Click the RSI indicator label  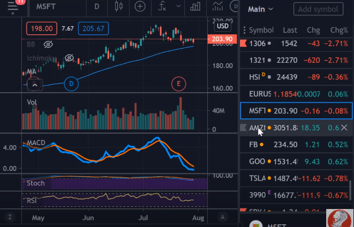pyautogui.click(x=32, y=200)
